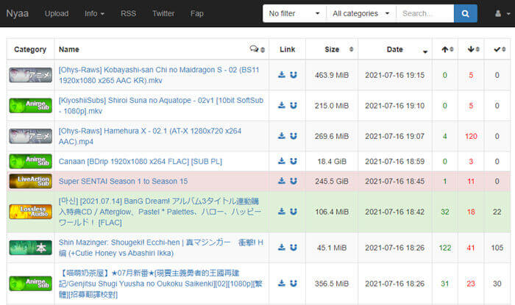The width and height of the screenshot is (515, 305).
Task: Open the RSS feed link
Action: tap(128, 13)
